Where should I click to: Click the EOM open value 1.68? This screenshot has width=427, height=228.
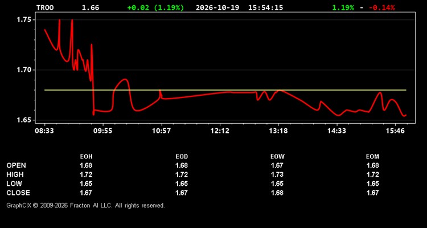372,165
